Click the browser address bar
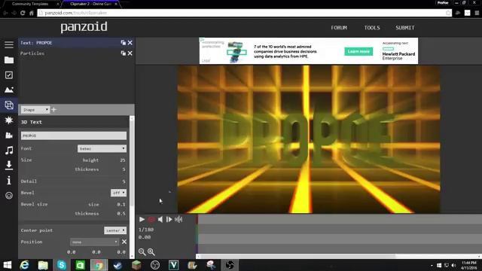 coord(243,13)
